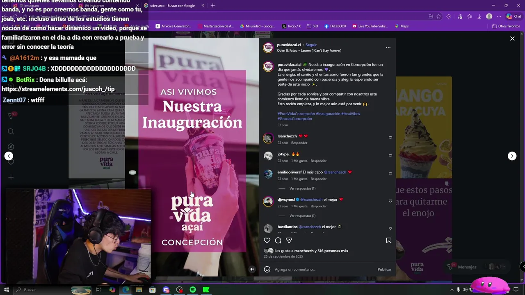The height and width of the screenshot is (295, 525).
Task: Open the #PuraVidaConcepción hashtag
Action: (x=296, y=113)
